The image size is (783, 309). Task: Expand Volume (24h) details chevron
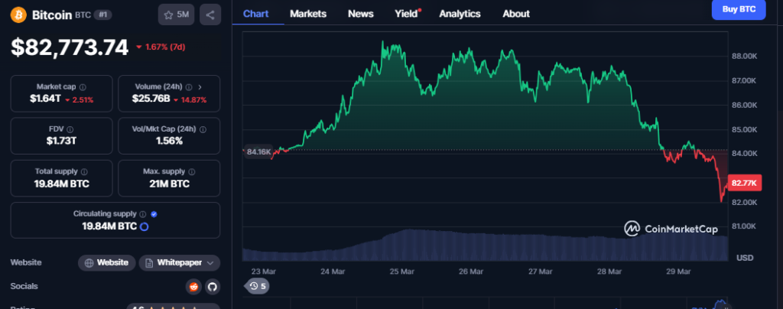pos(200,87)
